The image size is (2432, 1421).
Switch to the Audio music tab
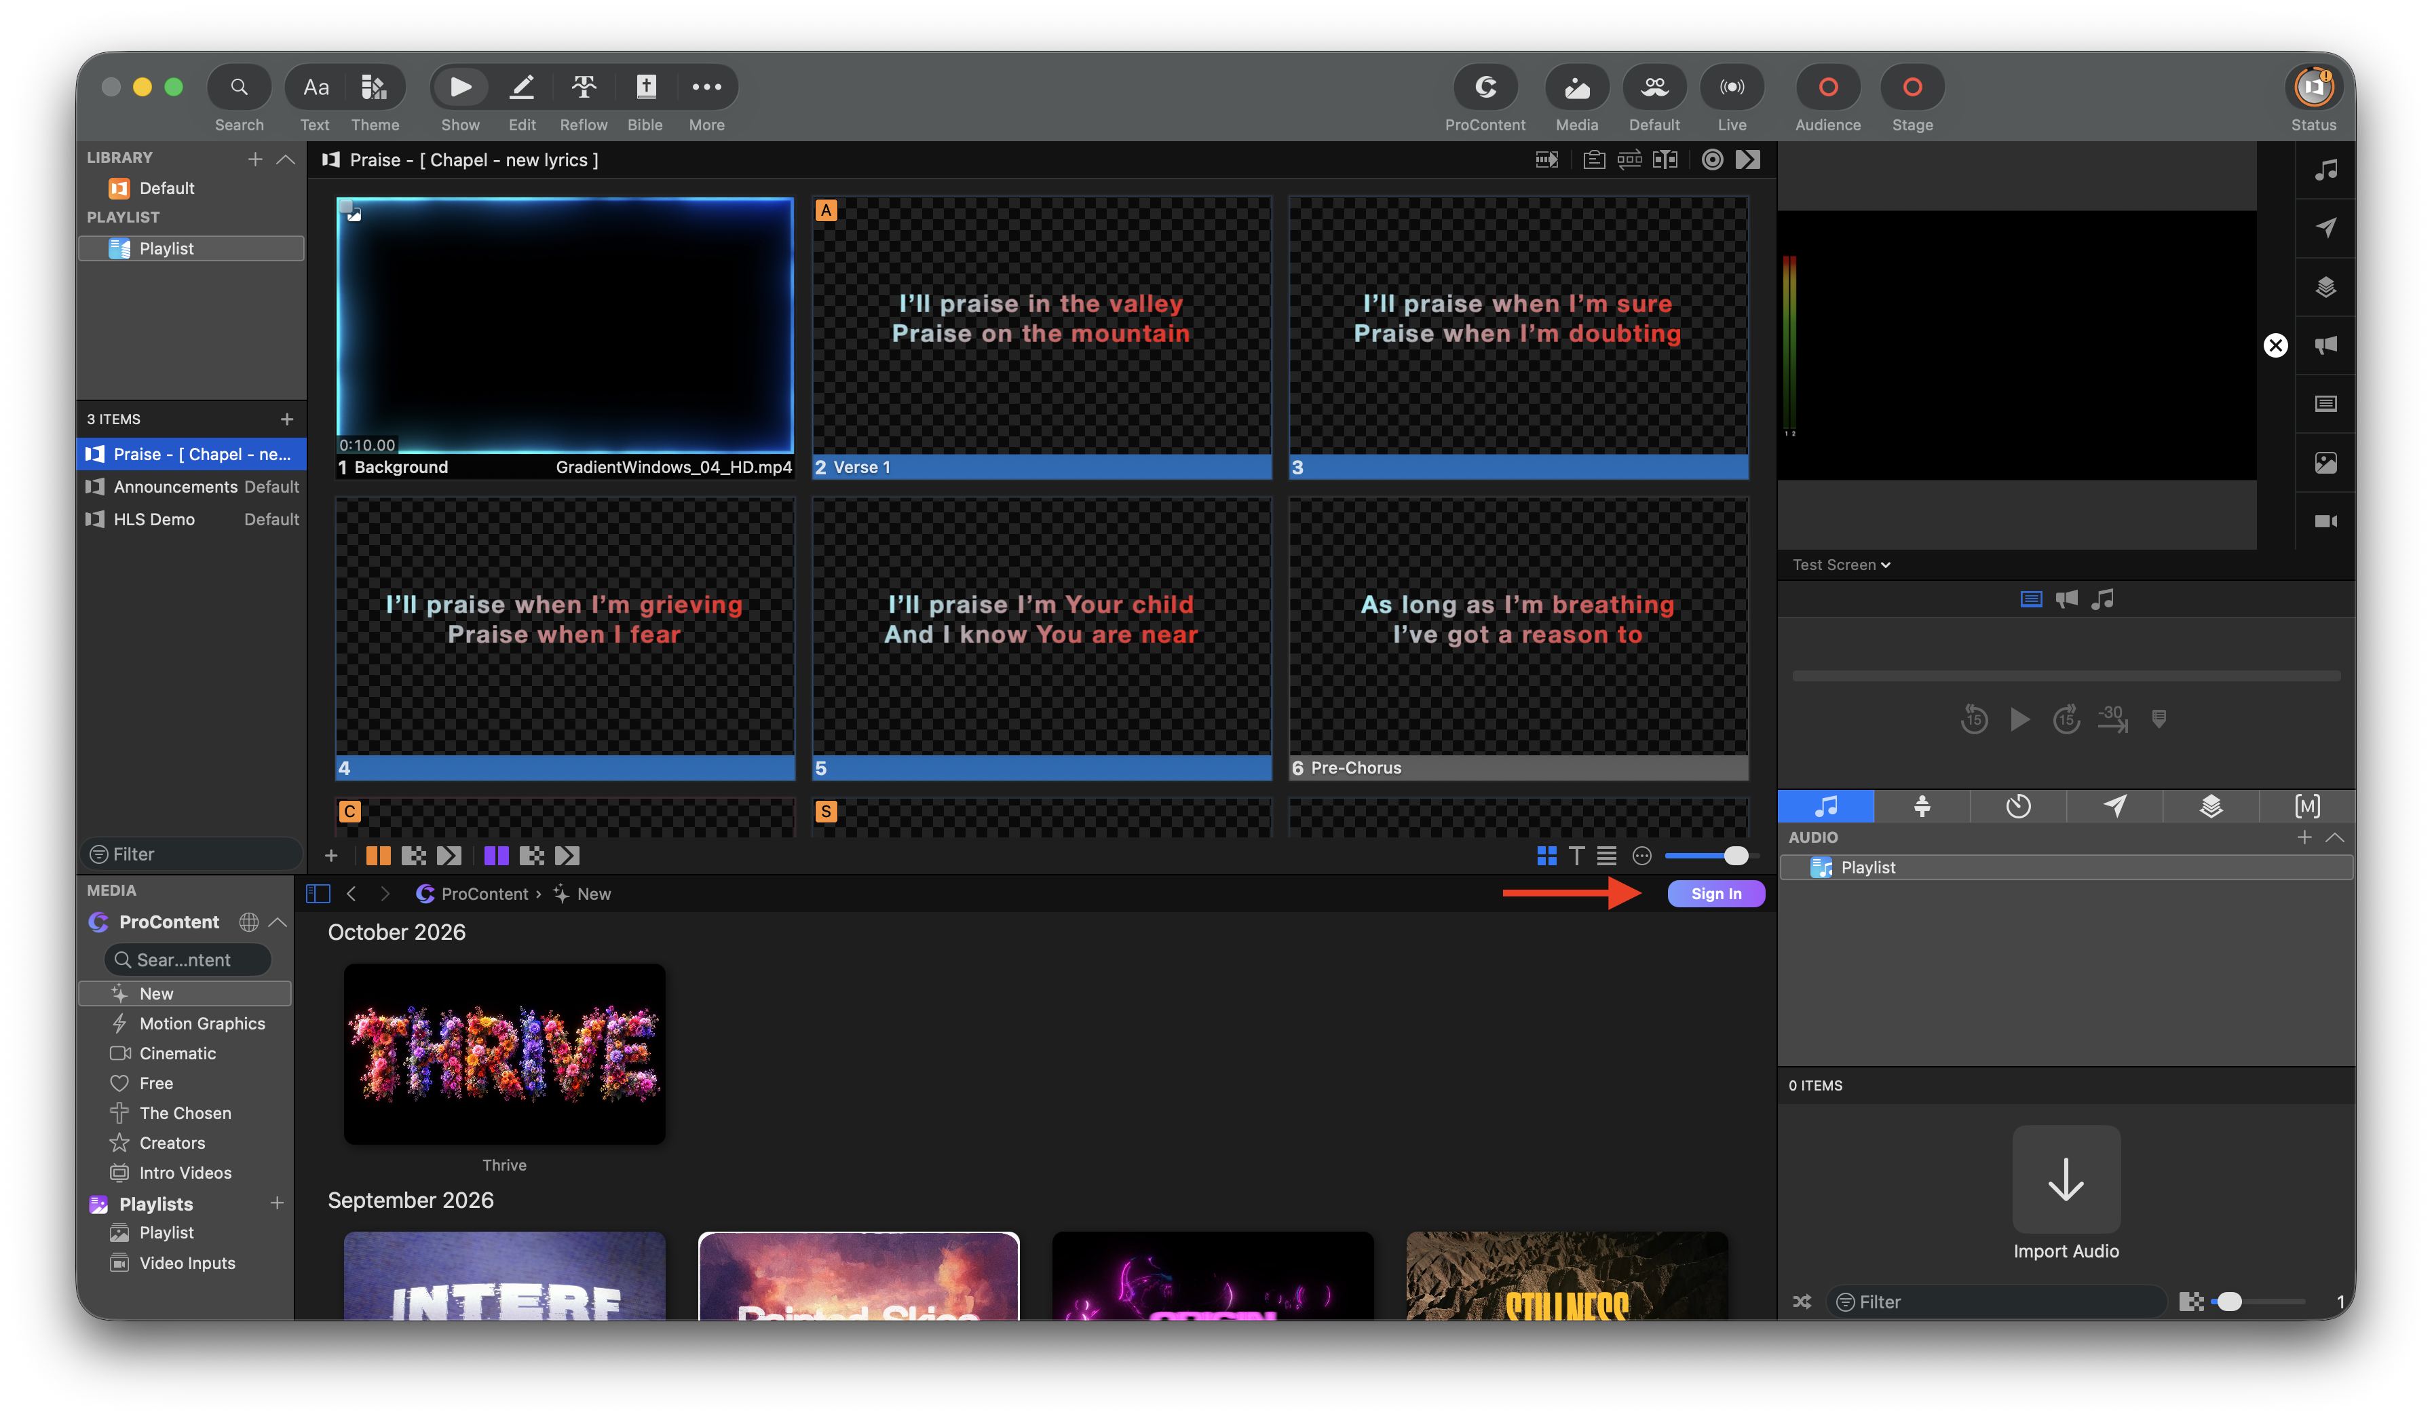pyautogui.click(x=1826, y=806)
